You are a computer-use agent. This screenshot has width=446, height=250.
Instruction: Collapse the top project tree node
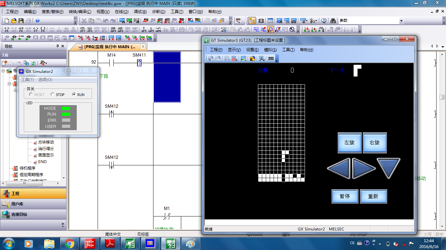tap(4, 71)
